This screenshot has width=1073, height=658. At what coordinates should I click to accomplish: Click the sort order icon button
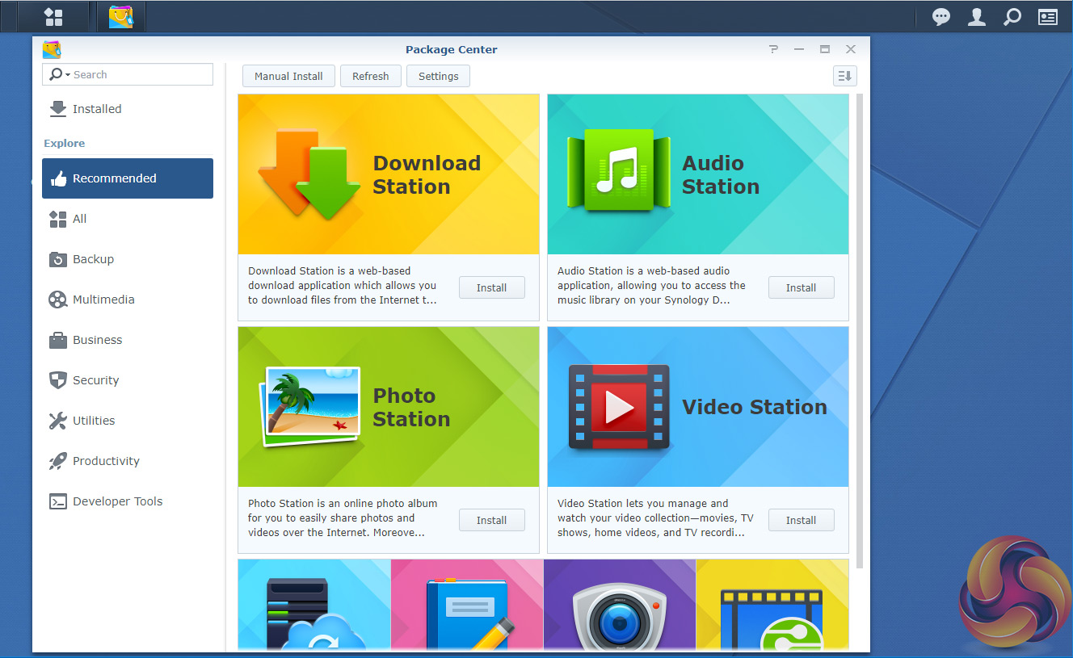pyautogui.click(x=844, y=76)
